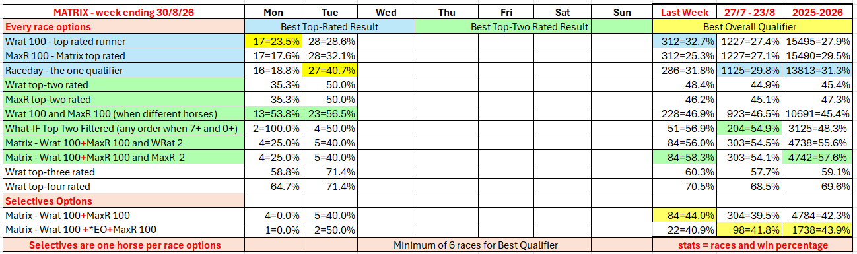Click the Best Top-Rated Result header
Image resolution: width=857 pixels, height=254 pixels.
coord(329,27)
